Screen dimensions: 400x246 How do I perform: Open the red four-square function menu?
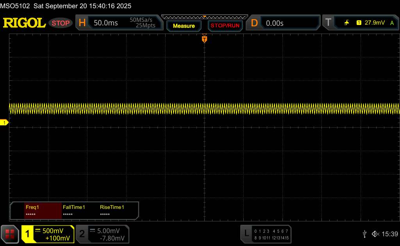coord(10,234)
